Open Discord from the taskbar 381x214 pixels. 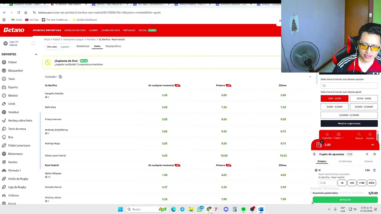coord(226,209)
